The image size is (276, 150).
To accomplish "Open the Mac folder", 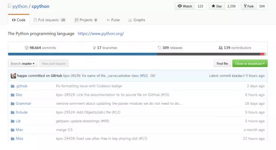I will tap(19, 130).
